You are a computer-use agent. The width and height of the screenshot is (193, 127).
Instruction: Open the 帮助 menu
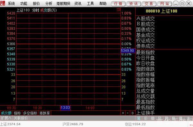103,4
